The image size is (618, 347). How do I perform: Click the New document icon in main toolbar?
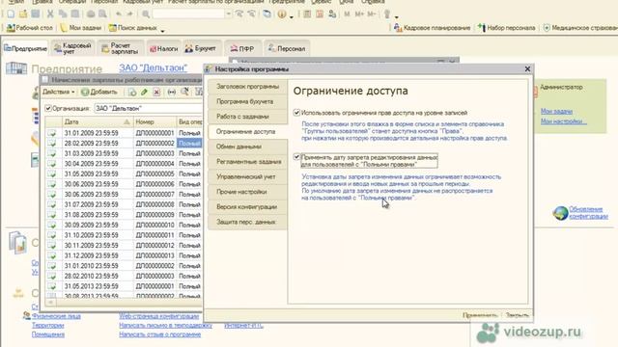[x=11, y=14]
